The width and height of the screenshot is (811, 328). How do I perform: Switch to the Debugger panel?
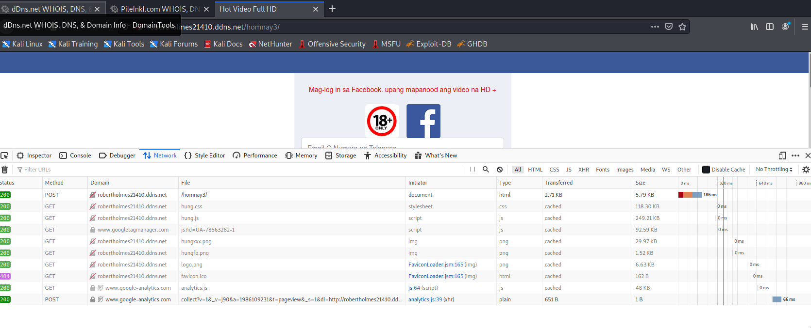[117, 156]
